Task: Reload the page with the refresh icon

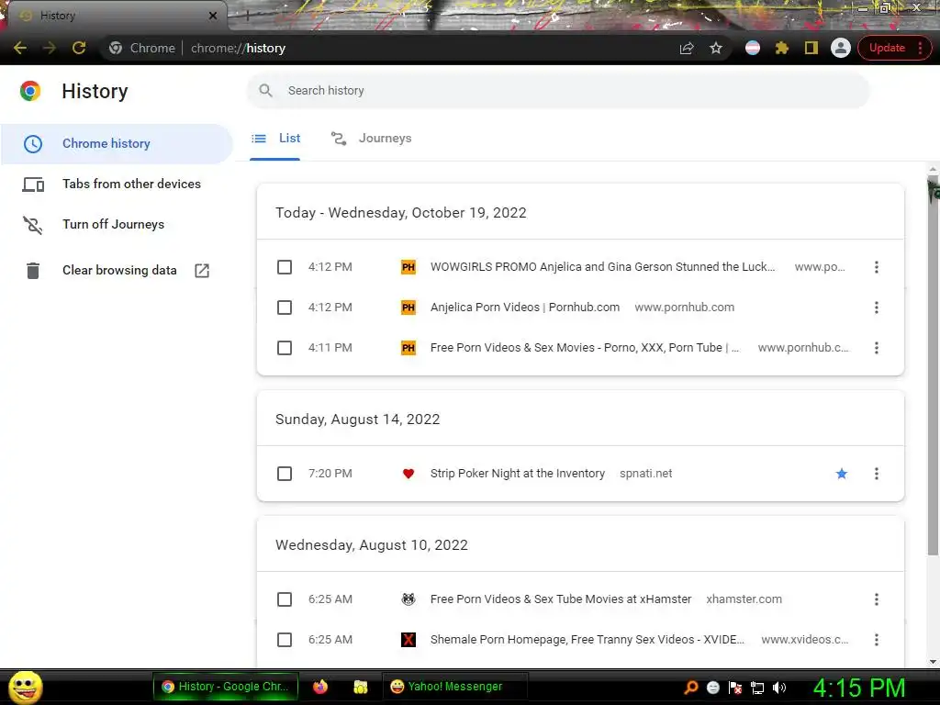Action: 79,48
